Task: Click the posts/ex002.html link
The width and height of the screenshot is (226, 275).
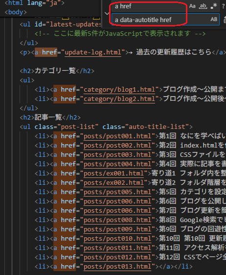Action: [113, 182]
